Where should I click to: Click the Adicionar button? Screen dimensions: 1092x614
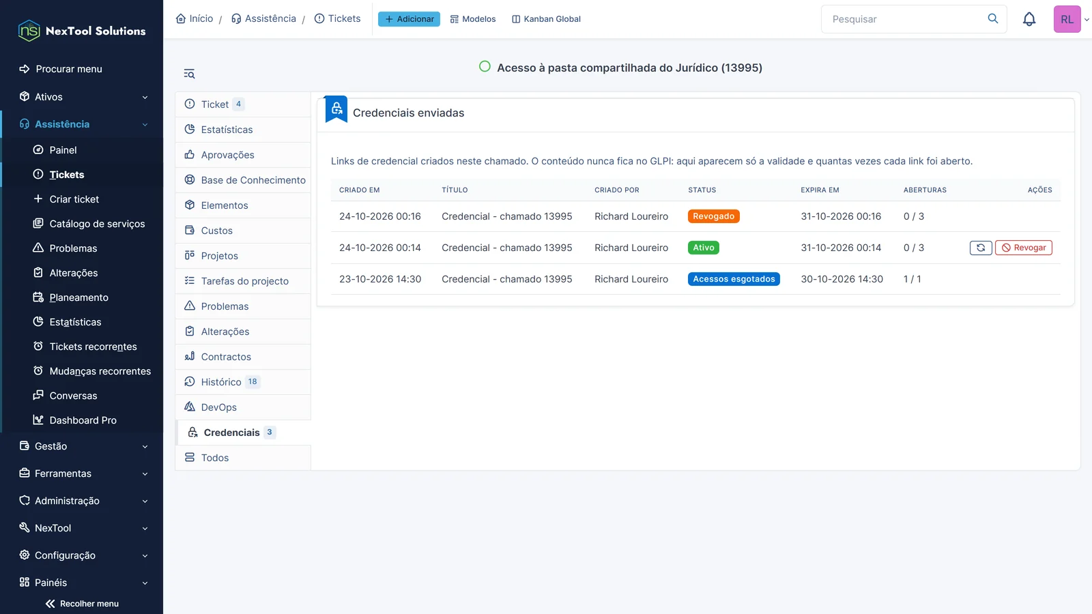[409, 19]
